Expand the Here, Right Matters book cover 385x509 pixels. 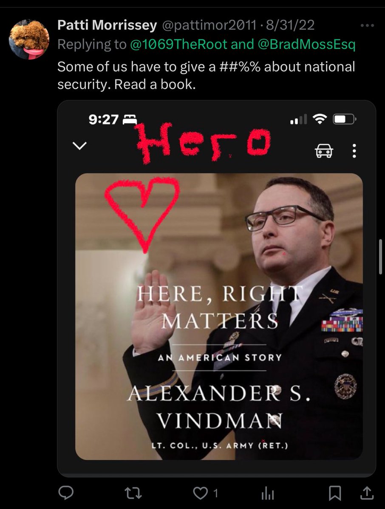219,316
